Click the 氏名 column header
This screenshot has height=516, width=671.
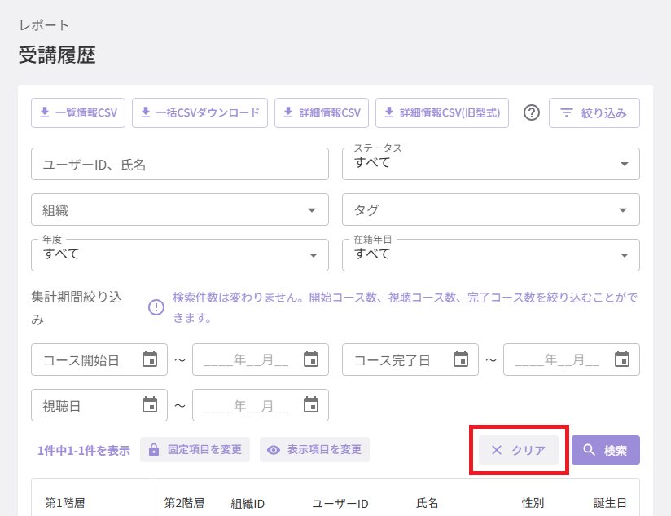coord(427,503)
